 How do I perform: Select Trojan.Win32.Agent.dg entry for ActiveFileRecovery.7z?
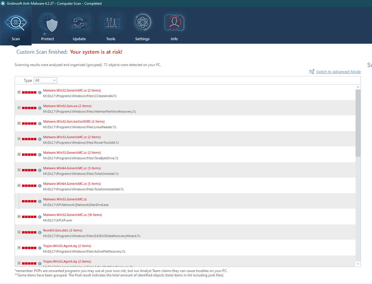coord(67,246)
